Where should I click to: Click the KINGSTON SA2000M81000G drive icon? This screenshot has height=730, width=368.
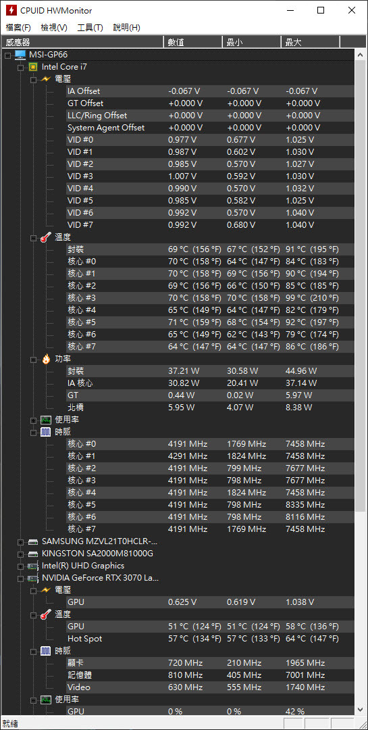[x=33, y=554]
